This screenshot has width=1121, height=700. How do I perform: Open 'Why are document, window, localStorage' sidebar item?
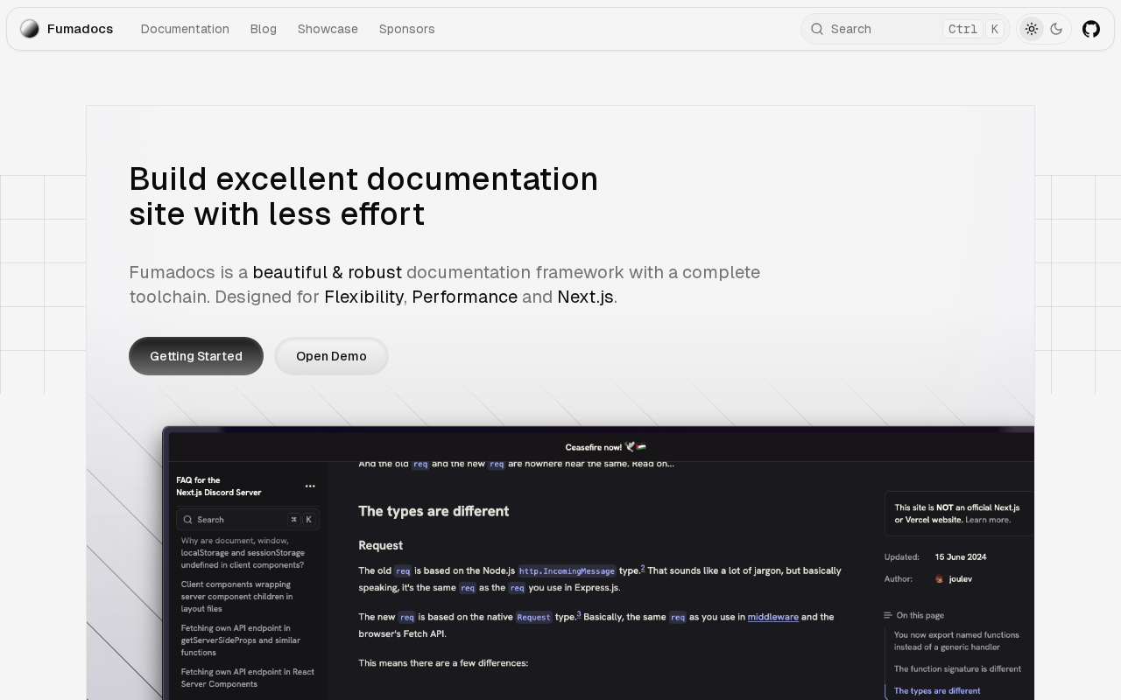click(243, 553)
